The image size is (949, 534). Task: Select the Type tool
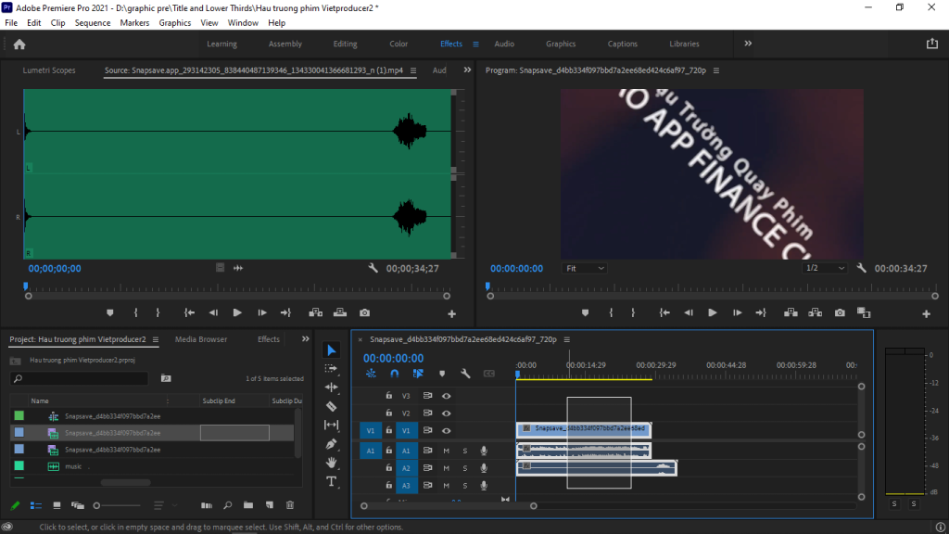coord(332,481)
